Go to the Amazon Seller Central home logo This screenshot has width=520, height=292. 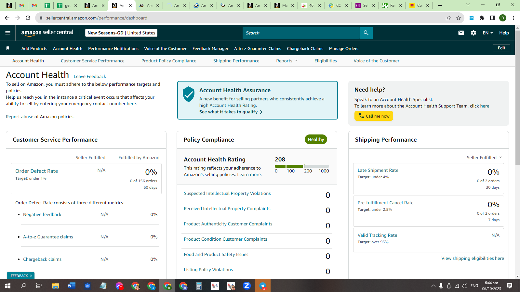[47, 33]
